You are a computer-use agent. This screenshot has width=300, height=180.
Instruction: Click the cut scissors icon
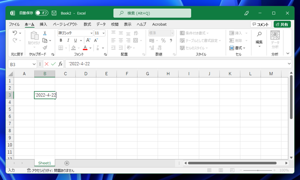point(45,33)
